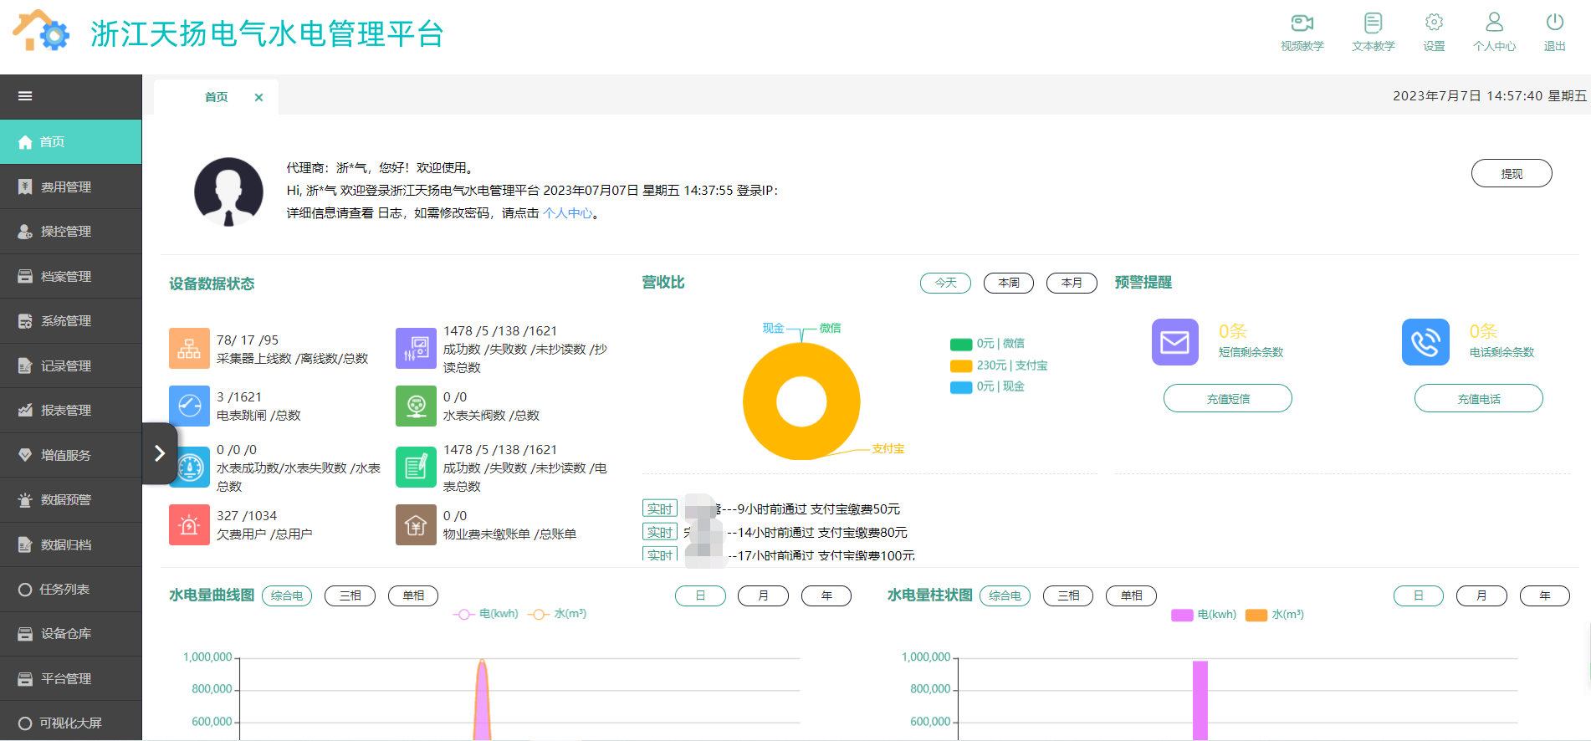Open the 文本教学 text tutorial icon
This screenshot has height=741, width=1591.
(x=1373, y=23)
